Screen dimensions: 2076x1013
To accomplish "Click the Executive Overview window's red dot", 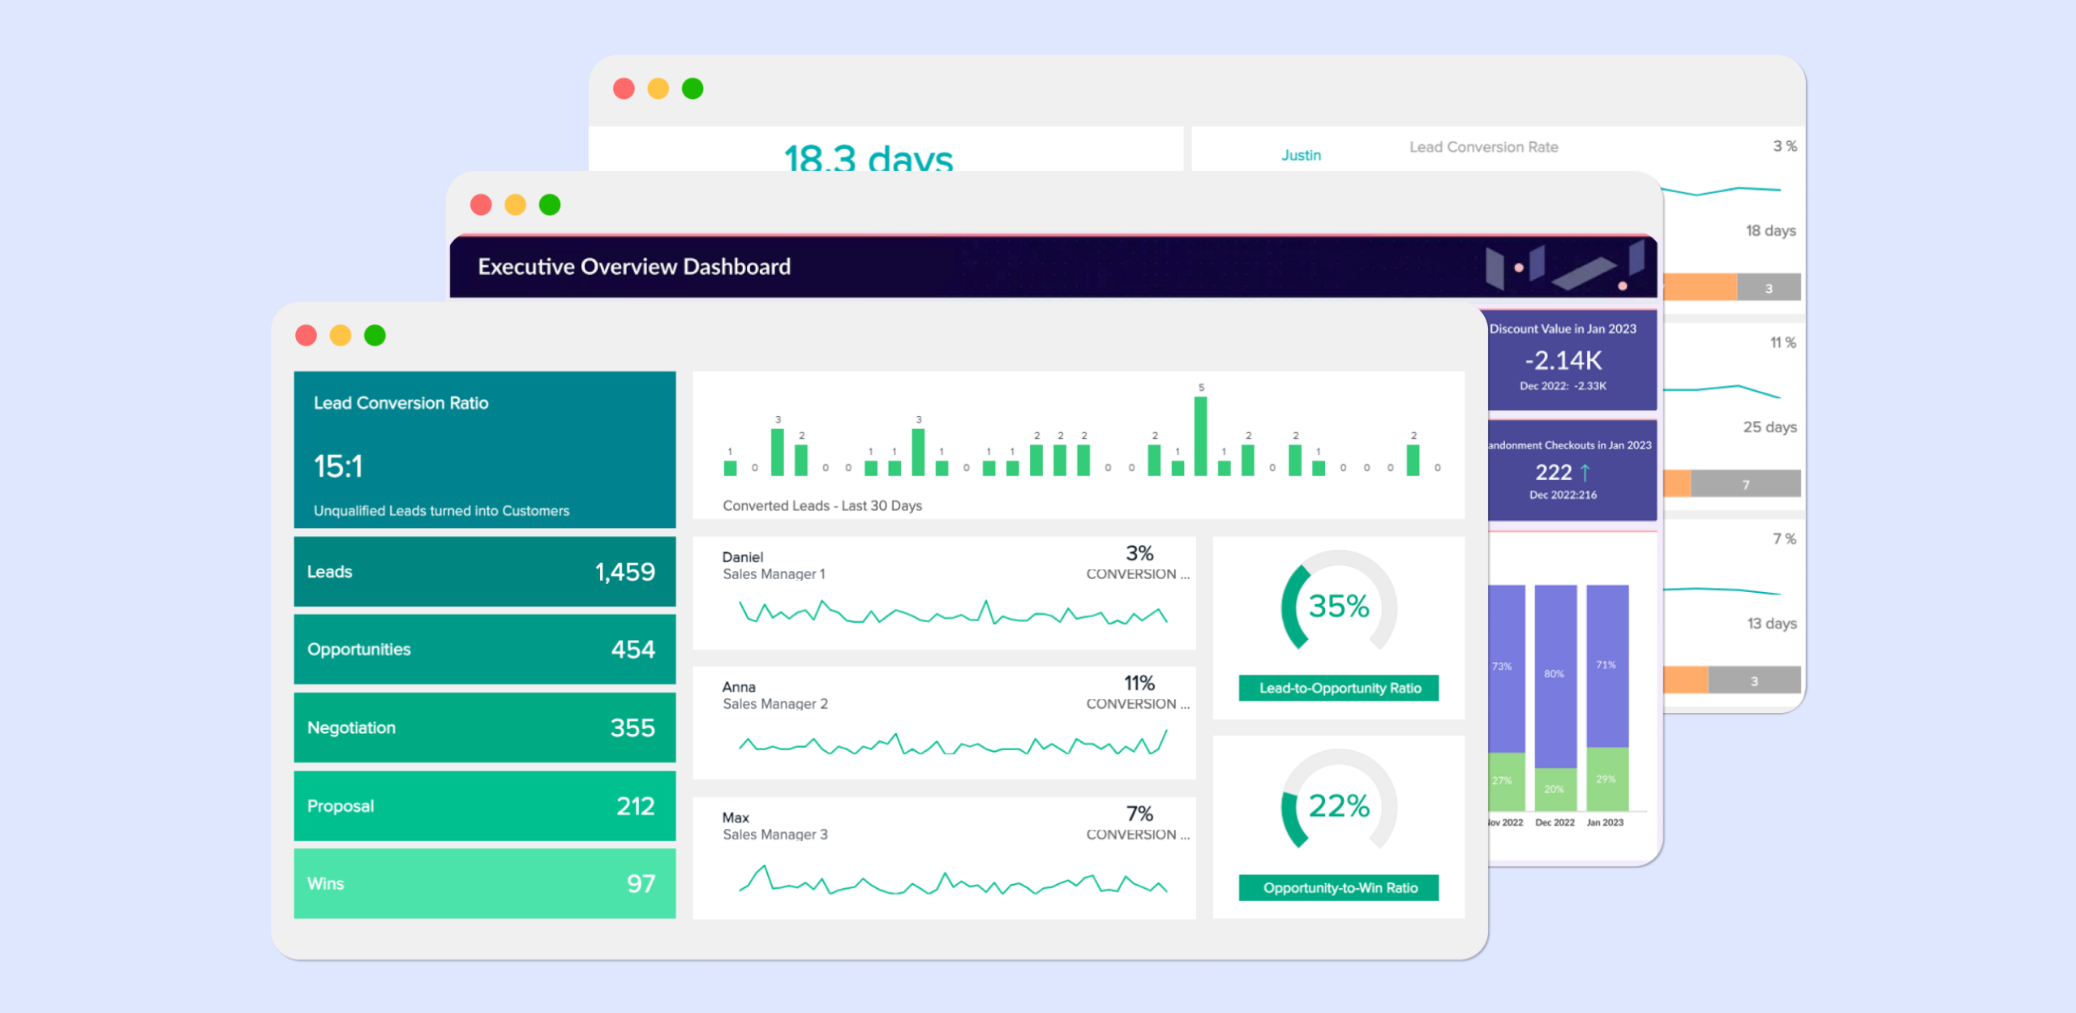I will (x=481, y=204).
